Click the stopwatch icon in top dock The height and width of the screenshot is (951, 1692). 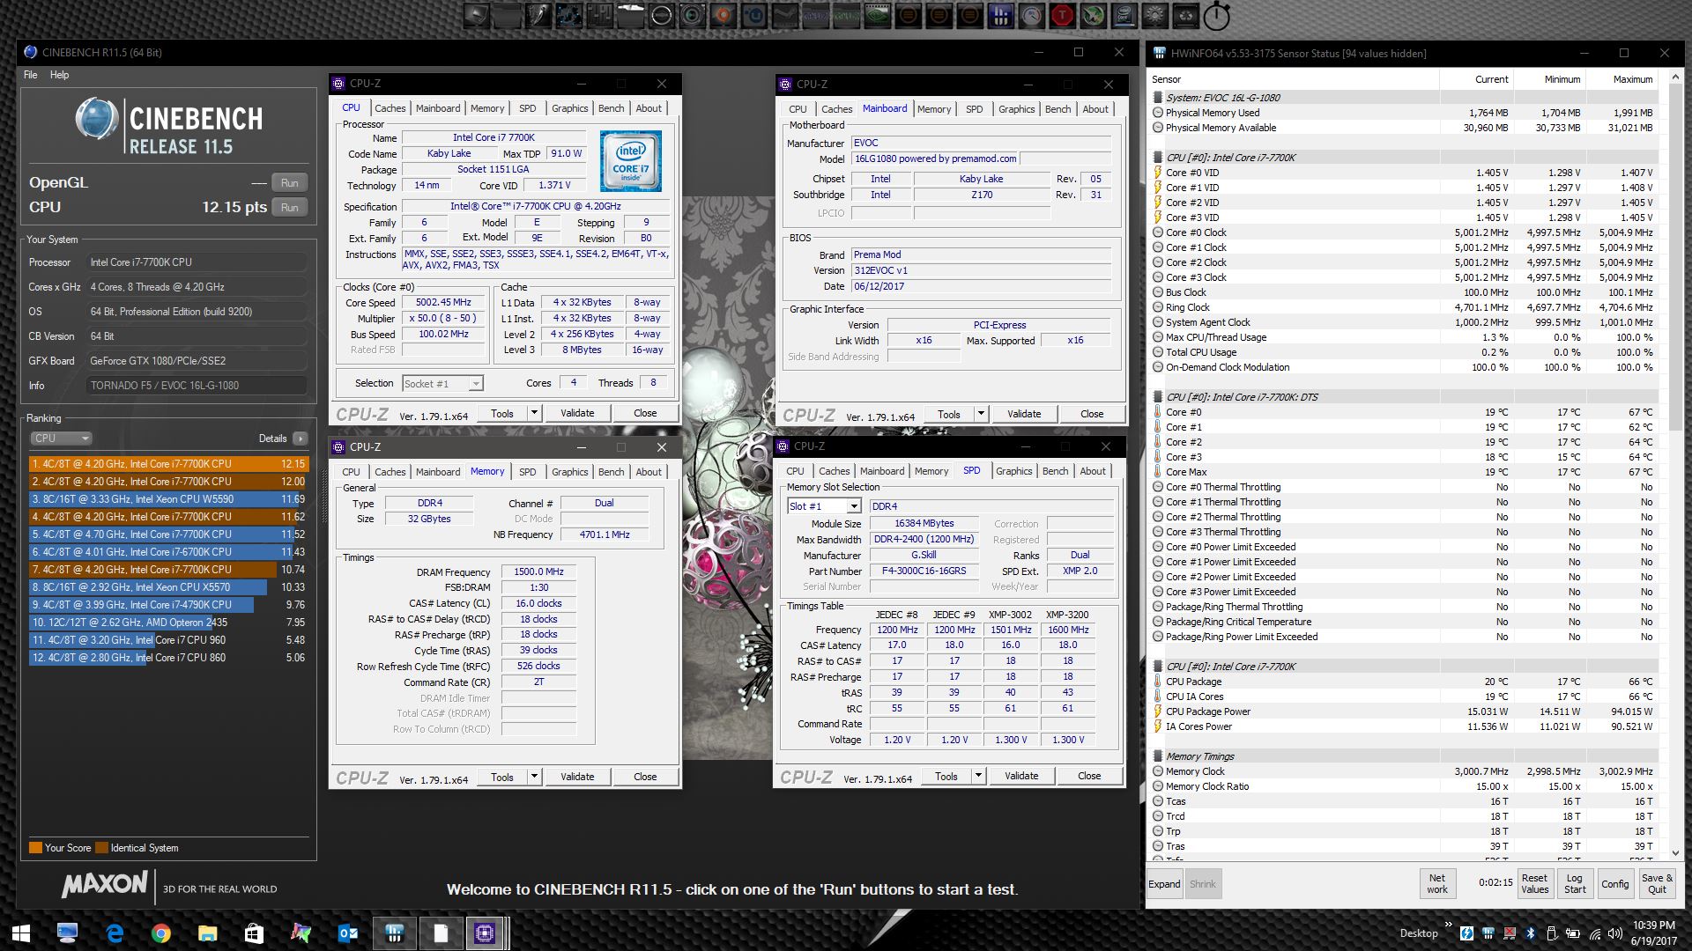1216,15
